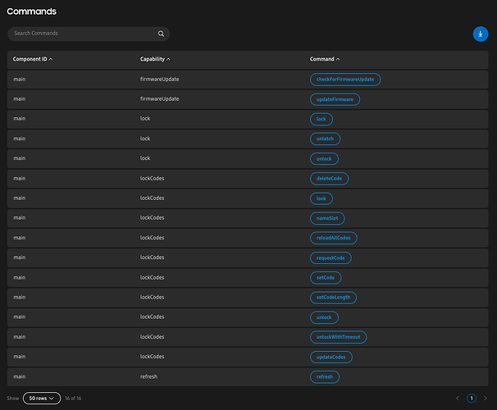The image size is (497, 410).
Task: Go to next page arrow
Action: [x=485, y=399]
